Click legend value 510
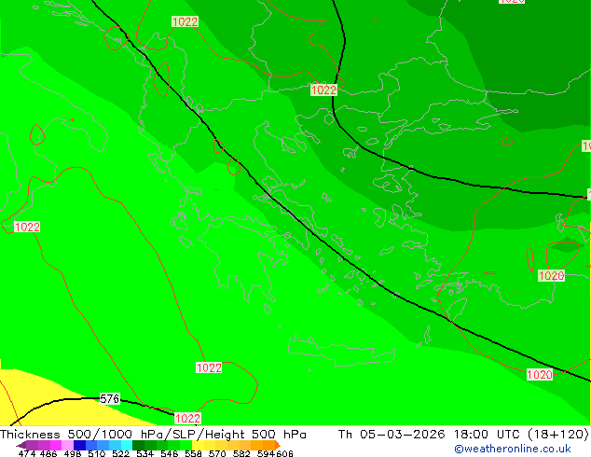The height and width of the screenshot is (457, 591). [97, 453]
